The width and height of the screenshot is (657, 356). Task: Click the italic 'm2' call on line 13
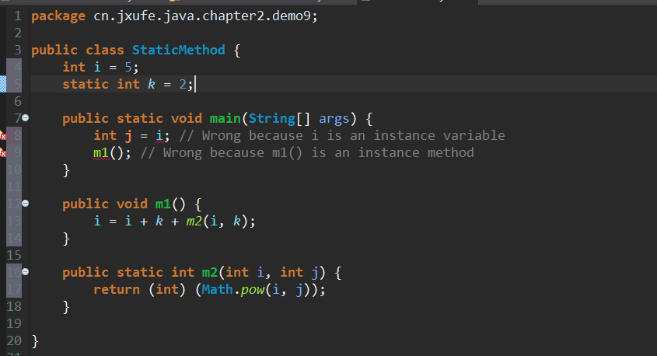tap(194, 221)
